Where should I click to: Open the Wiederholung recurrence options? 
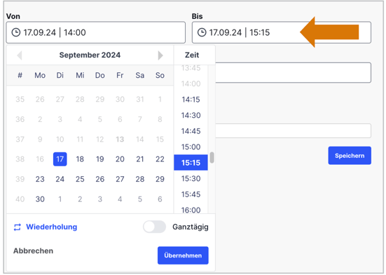pos(51,227)
